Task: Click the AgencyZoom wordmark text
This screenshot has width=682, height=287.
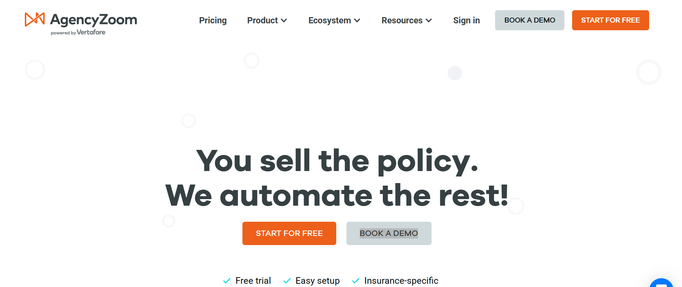Action: click(x=94, y=20)
